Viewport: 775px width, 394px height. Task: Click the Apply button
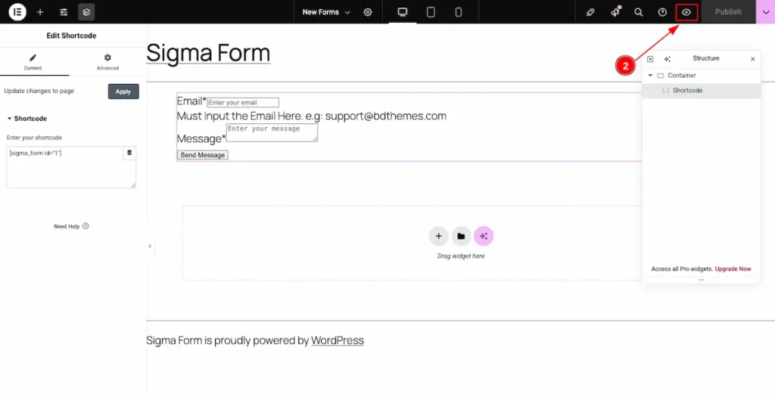[123, 92]
